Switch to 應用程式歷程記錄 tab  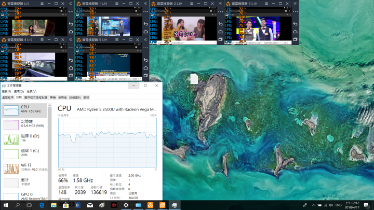click(x=36, y=97)
